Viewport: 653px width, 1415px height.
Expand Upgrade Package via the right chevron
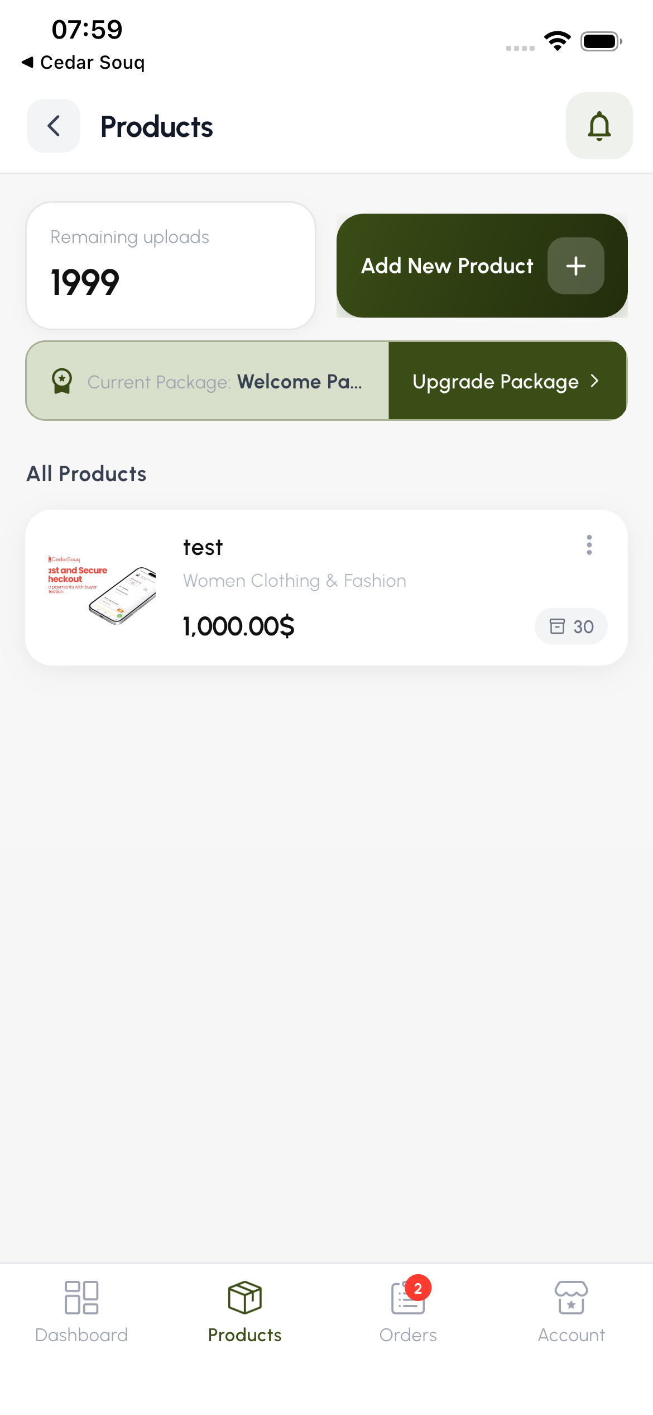[x=595, y=381]
